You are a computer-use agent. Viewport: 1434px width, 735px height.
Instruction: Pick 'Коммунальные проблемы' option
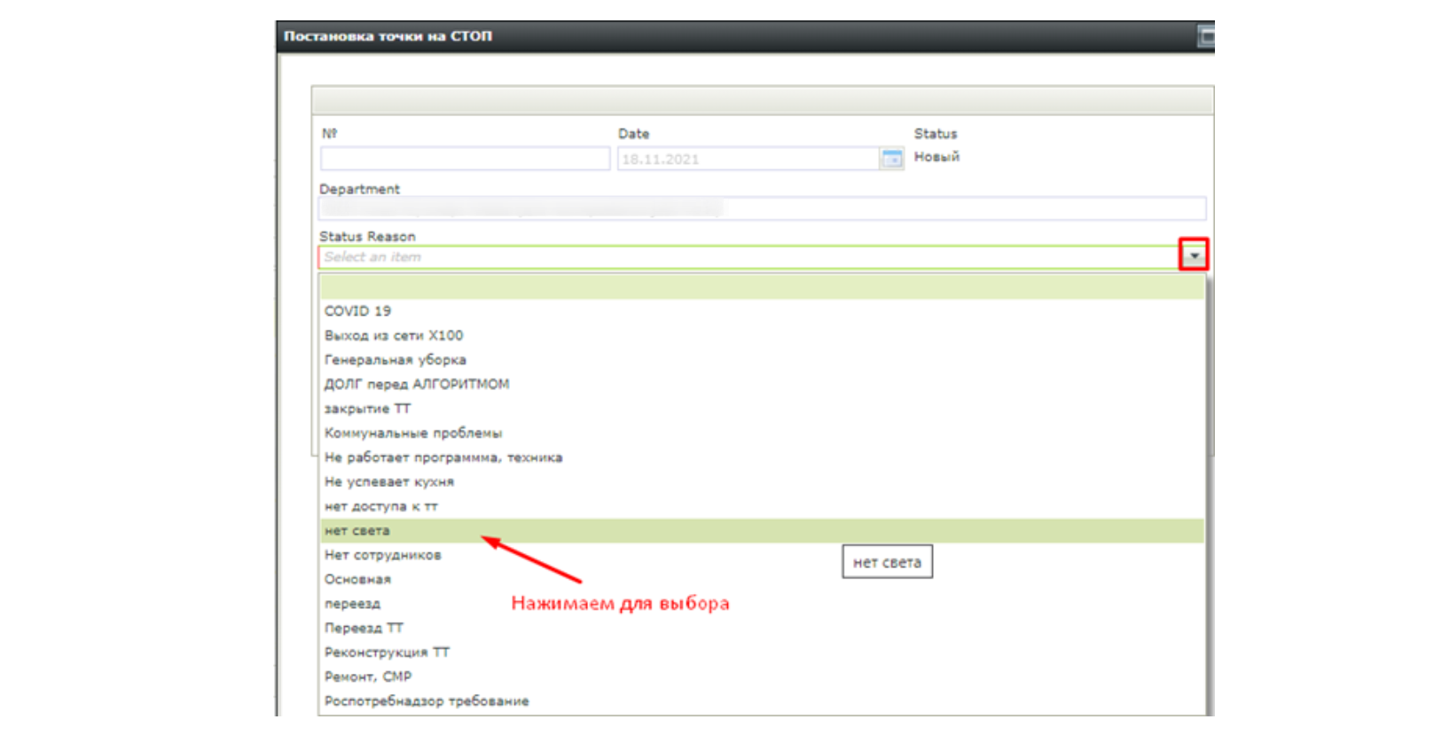(x=762, y=433)
